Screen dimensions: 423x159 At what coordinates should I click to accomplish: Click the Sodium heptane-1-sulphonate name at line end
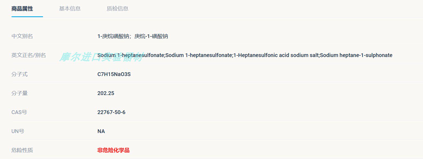[x=356, y=55]
